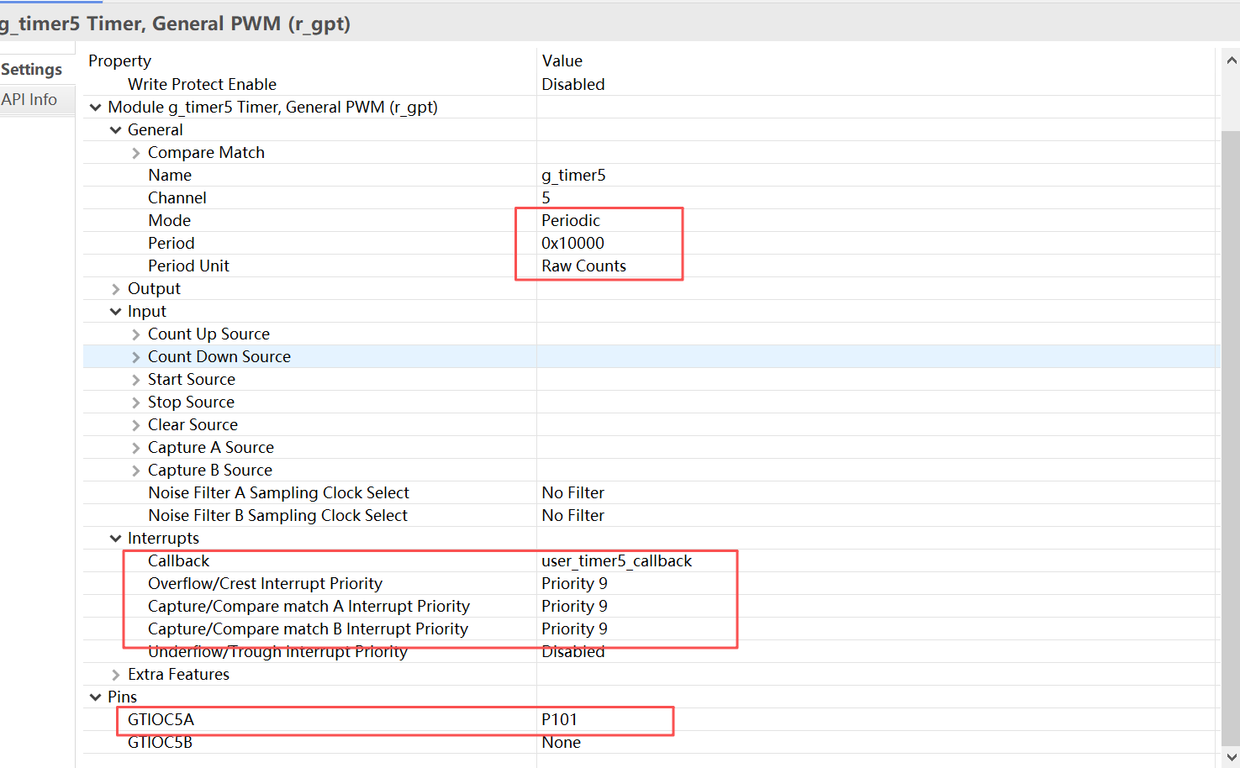Expand Count Down Source chevron

135,357
